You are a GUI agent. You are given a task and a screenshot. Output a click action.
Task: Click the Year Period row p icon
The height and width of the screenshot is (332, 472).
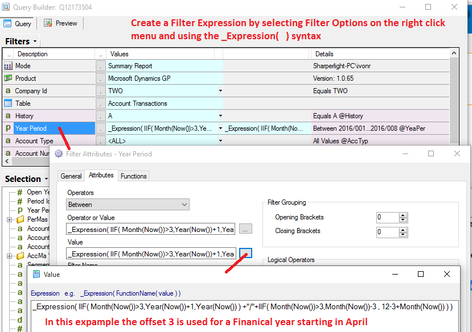point(8,128)
